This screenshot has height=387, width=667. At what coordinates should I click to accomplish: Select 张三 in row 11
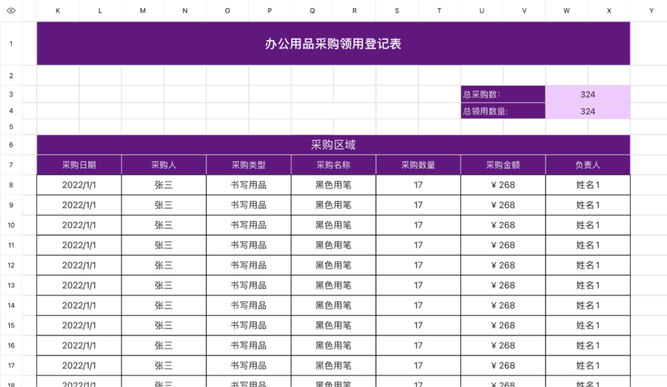pyautogui.click(x=163, y=245)
